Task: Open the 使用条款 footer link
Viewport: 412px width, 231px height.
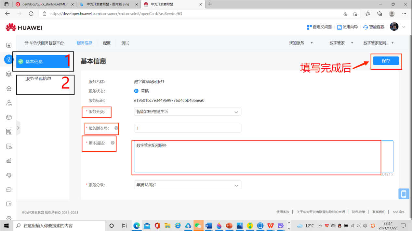Action: (283, 212)
